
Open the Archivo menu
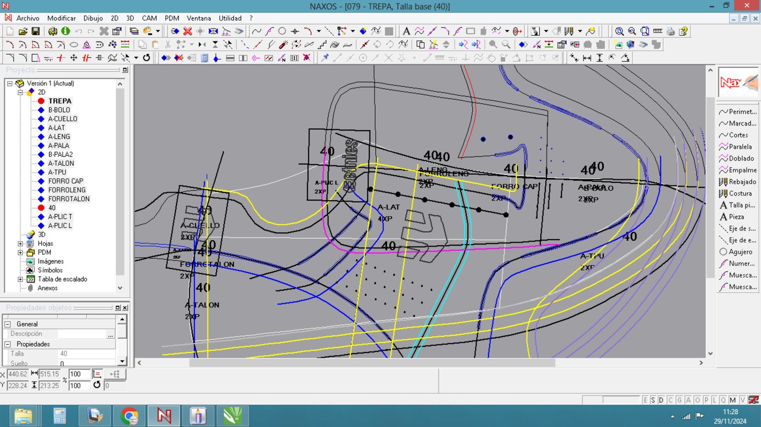coord(27,18)
